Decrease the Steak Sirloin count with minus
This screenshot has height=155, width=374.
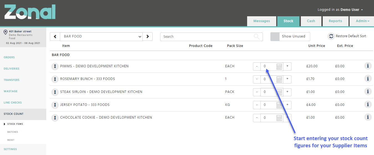click(x=257, y=92)
